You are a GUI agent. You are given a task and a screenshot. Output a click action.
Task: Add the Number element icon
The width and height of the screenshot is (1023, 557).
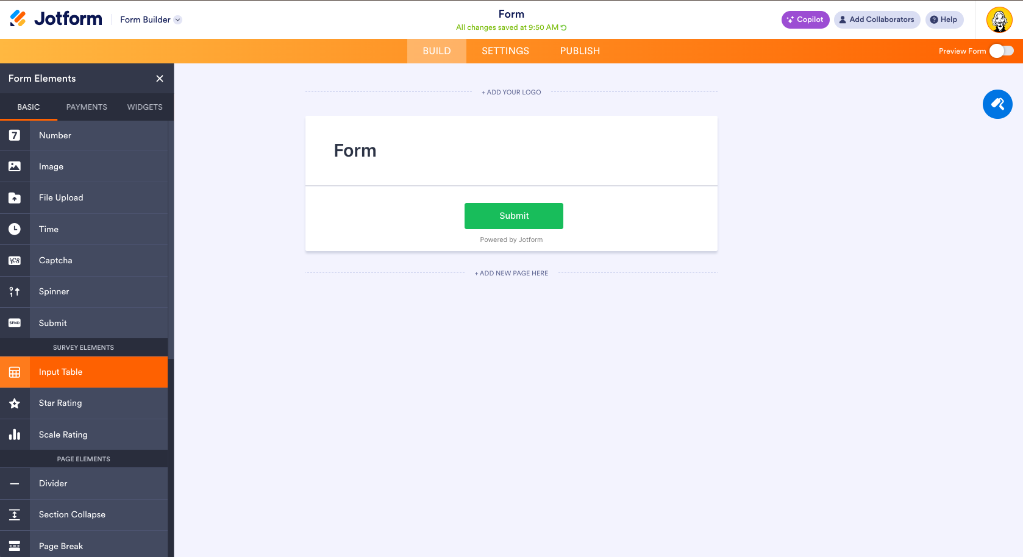[x=15, y=135]
